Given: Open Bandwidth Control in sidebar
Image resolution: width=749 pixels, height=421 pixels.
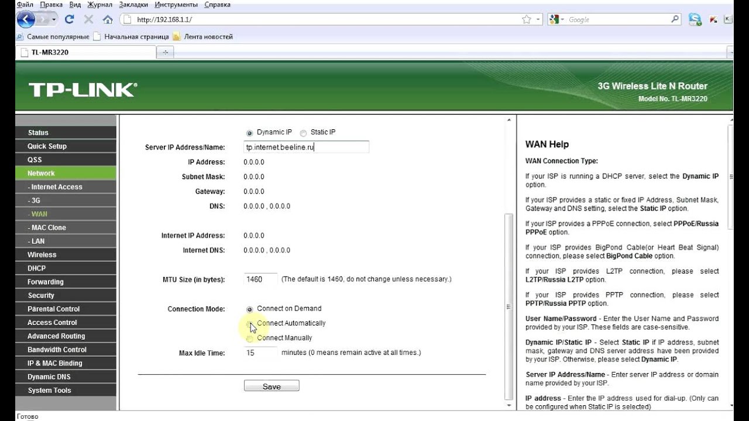Looking at the screenshot, I should pyautogui.click(x=66, y=350).
